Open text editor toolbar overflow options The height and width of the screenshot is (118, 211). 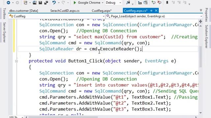point(189,4)
